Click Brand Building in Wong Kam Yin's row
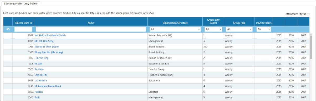The height and width of the screenshot is (101, 316). (156, 52)
